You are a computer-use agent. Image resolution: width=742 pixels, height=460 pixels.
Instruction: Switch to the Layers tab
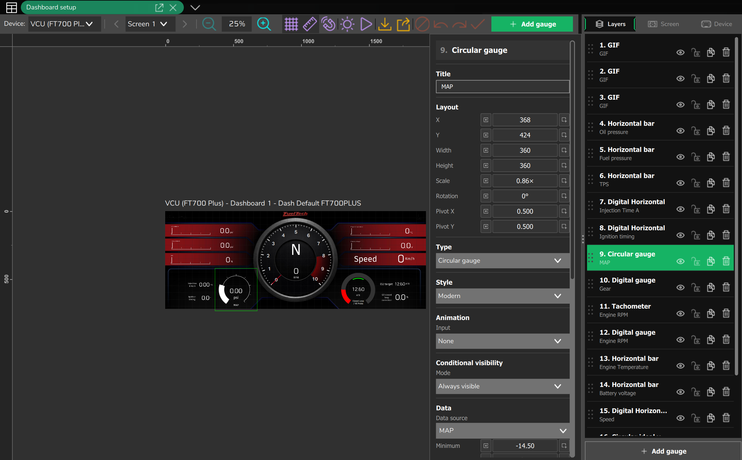(610, 24)
